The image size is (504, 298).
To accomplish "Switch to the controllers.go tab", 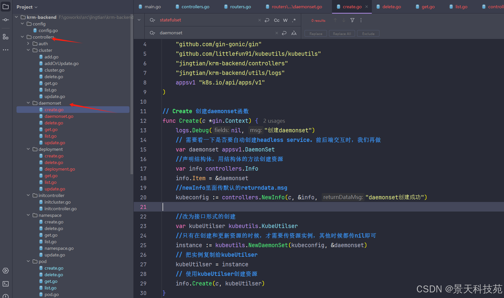I will coord(192,7).
